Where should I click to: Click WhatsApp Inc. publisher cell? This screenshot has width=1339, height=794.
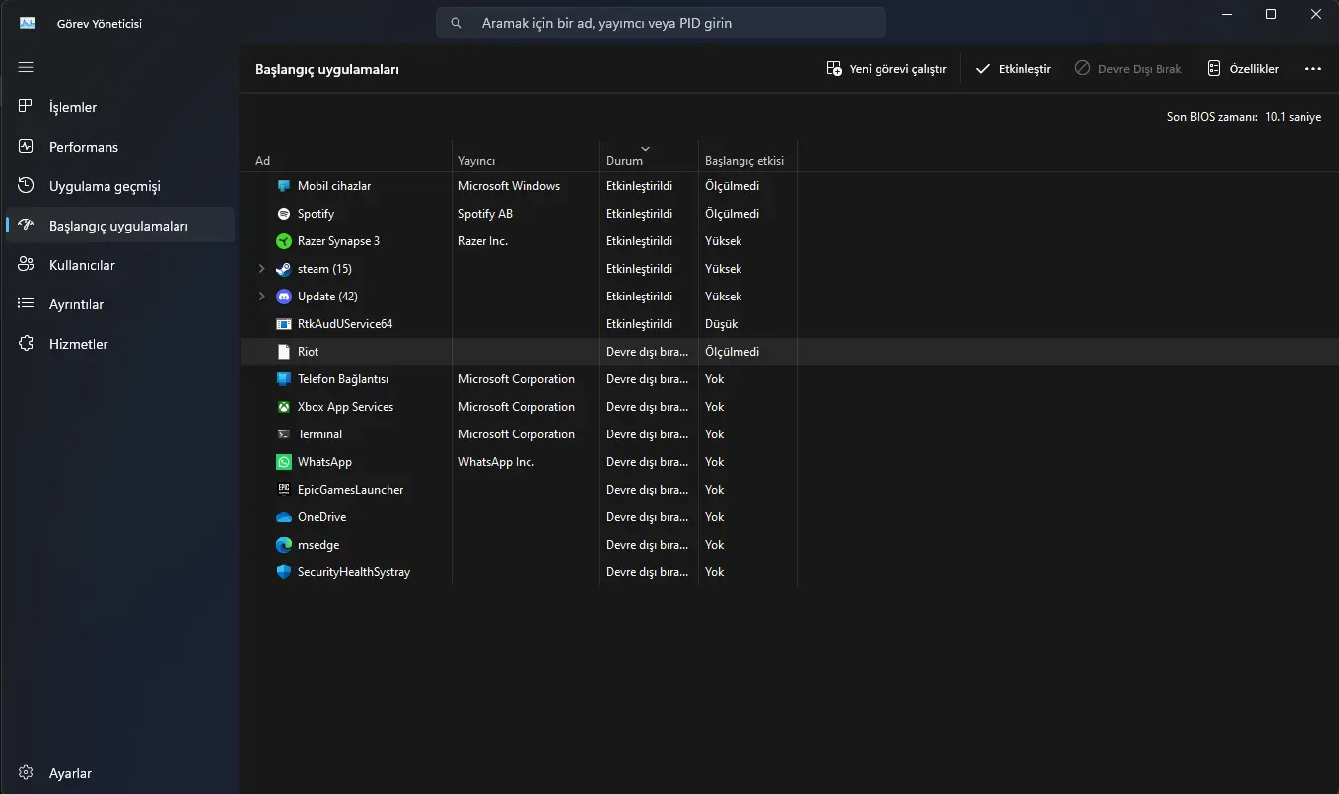(x=496, y=462)
